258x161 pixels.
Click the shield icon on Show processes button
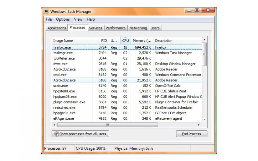[56, 134]
